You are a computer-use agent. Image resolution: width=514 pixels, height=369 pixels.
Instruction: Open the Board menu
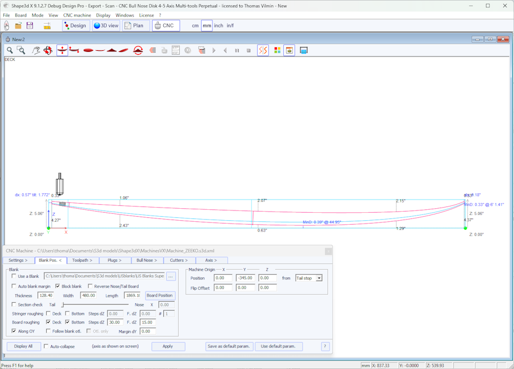(21, 15)
